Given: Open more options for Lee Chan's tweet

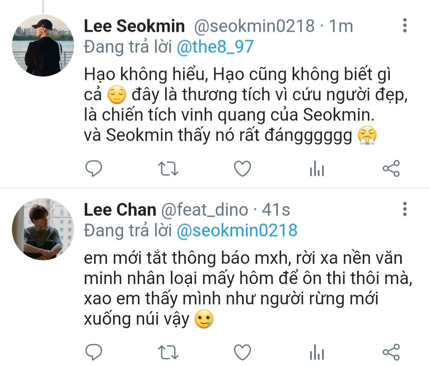Looking at the screenshot, I should click(405, 209).
